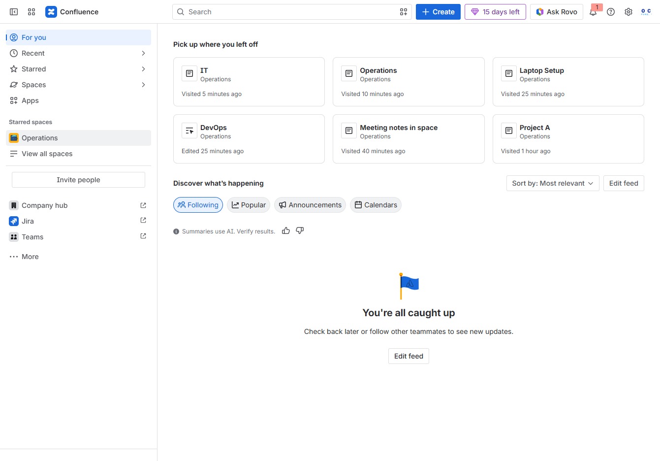Viewport: 660px width, 461px height.
Task: Switch to the Announcements feed tab
Action: pos(310,205)
